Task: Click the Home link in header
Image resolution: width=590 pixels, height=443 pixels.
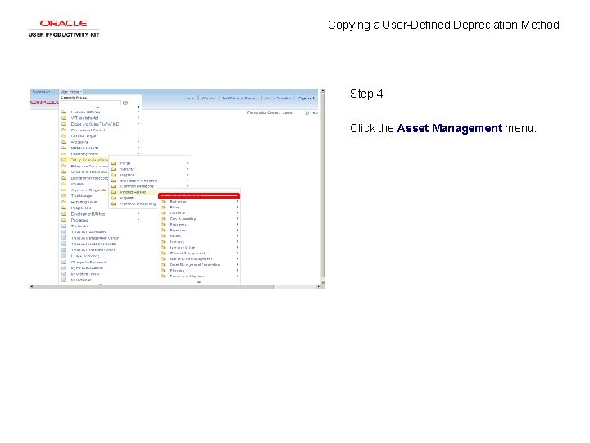Action: [x=189, y=98]
